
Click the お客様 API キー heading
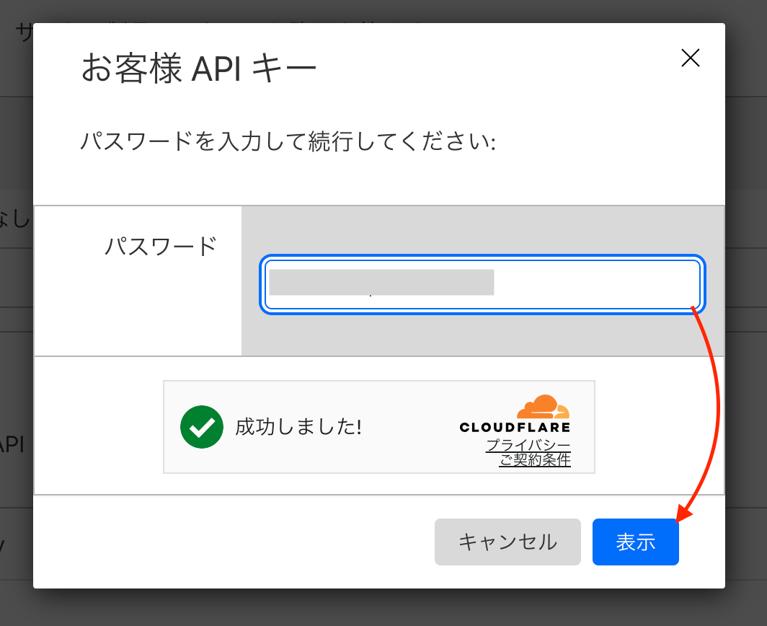pos(199,68)
